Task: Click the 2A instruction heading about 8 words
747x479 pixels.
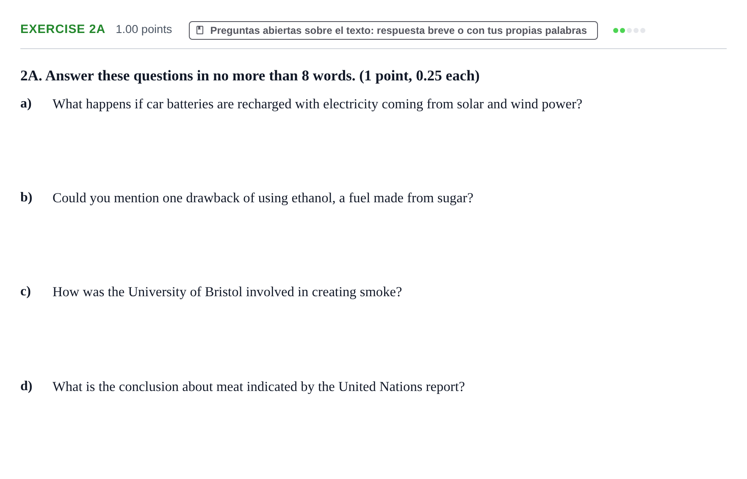Action: (250, 76)
